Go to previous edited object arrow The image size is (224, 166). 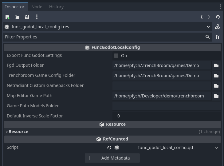pyautogui.click(x=202, y=17)
